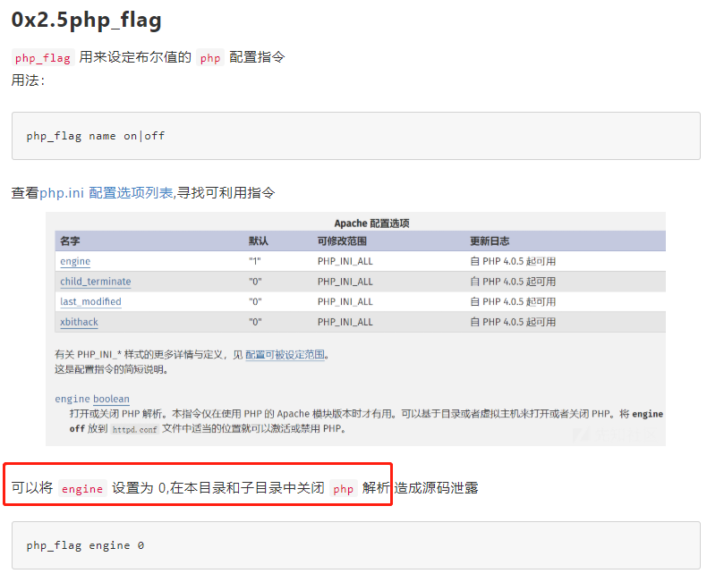The image size is (707, 582).
Task: Click the boolean type link
Action: [x=111, y=399]
